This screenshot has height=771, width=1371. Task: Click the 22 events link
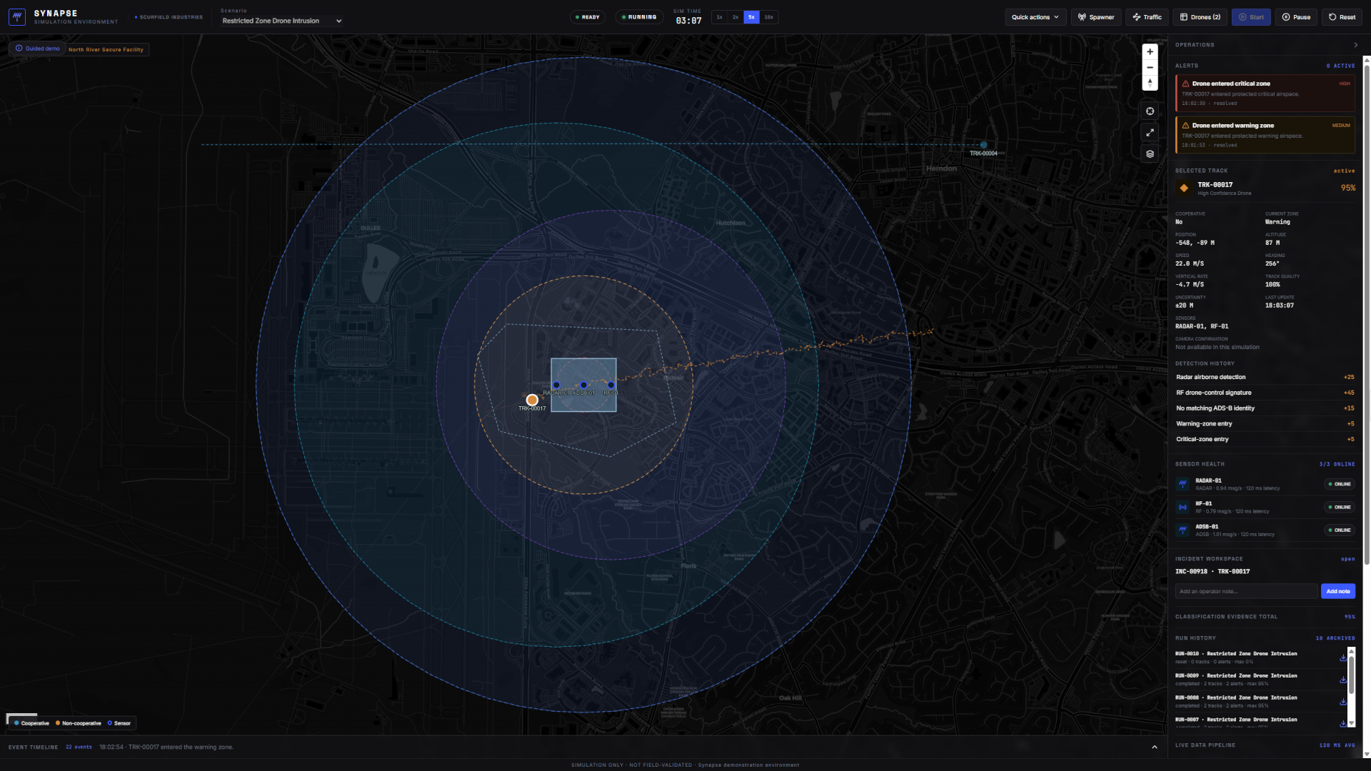(79, 747)
